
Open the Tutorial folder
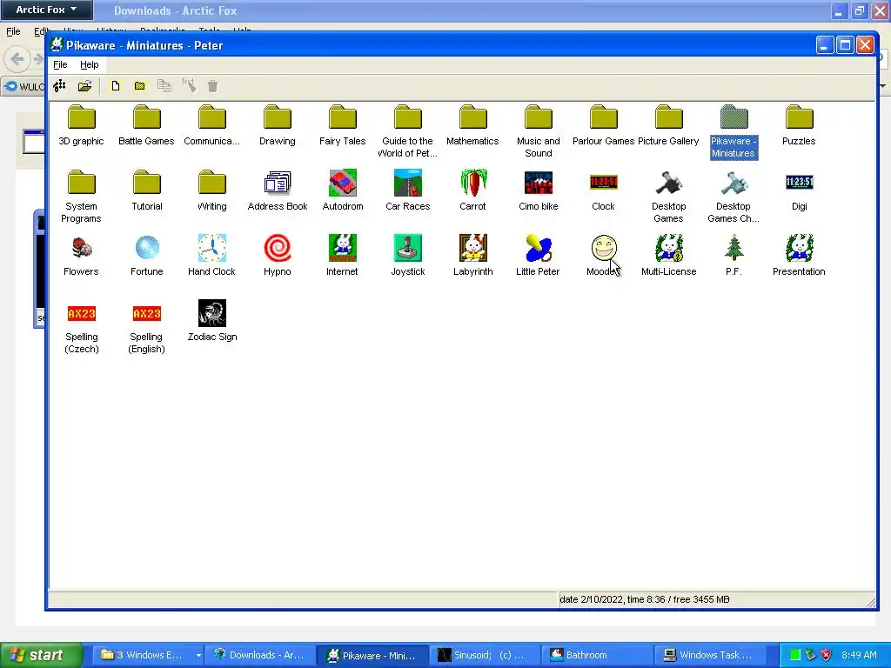point(146,190)
